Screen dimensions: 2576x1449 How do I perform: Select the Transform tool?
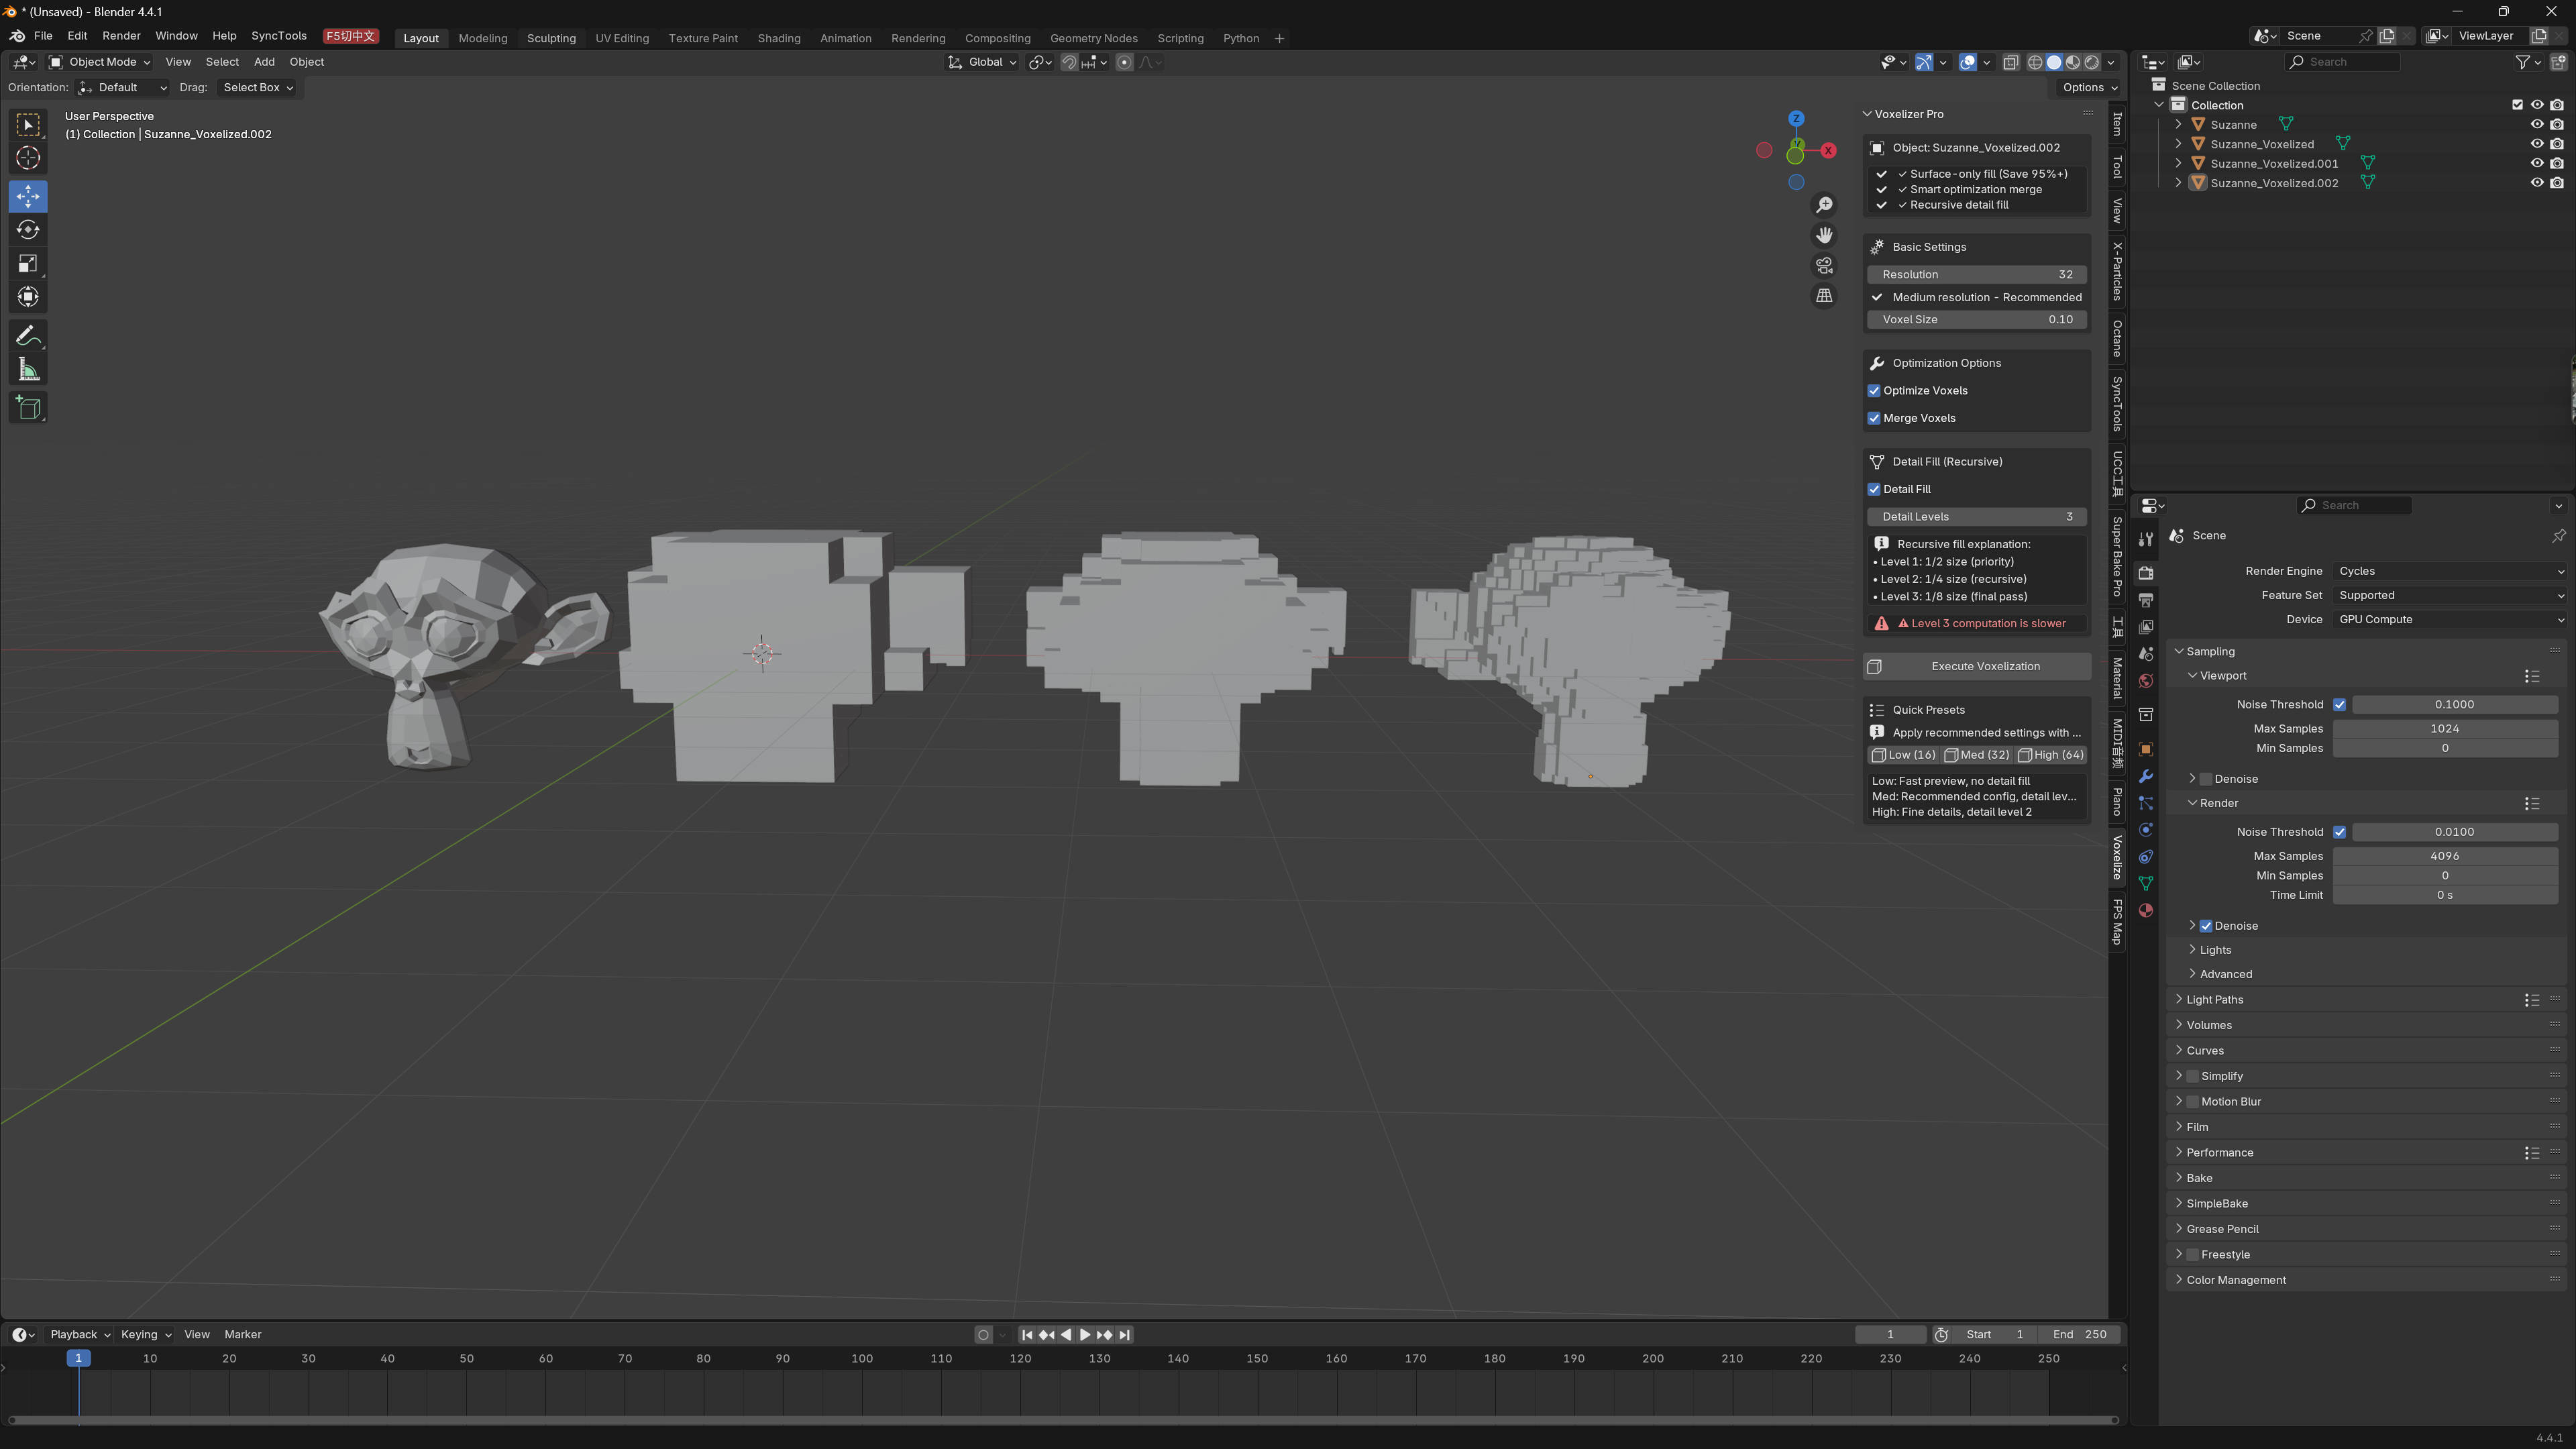(28, 297)
